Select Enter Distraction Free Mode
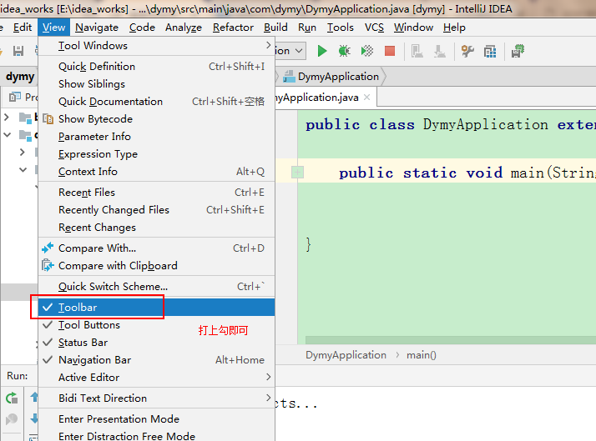Screen dimensions: 596x441 pyautogui.click(x=157, y=436)
